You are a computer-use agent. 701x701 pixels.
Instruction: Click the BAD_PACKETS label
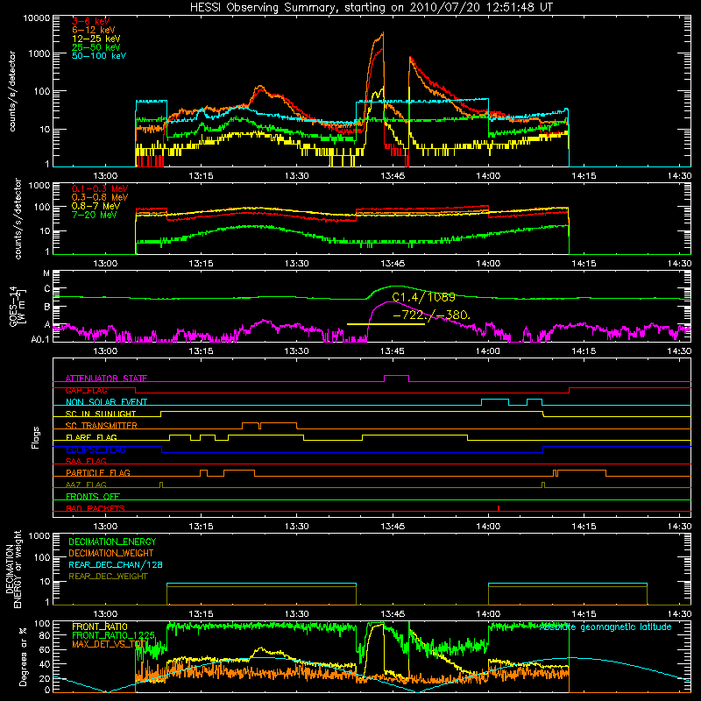96,508
